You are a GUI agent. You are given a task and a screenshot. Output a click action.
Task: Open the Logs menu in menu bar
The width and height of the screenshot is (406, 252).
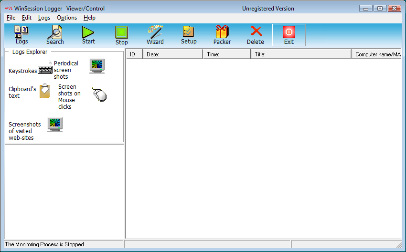(x=44, y=18)
